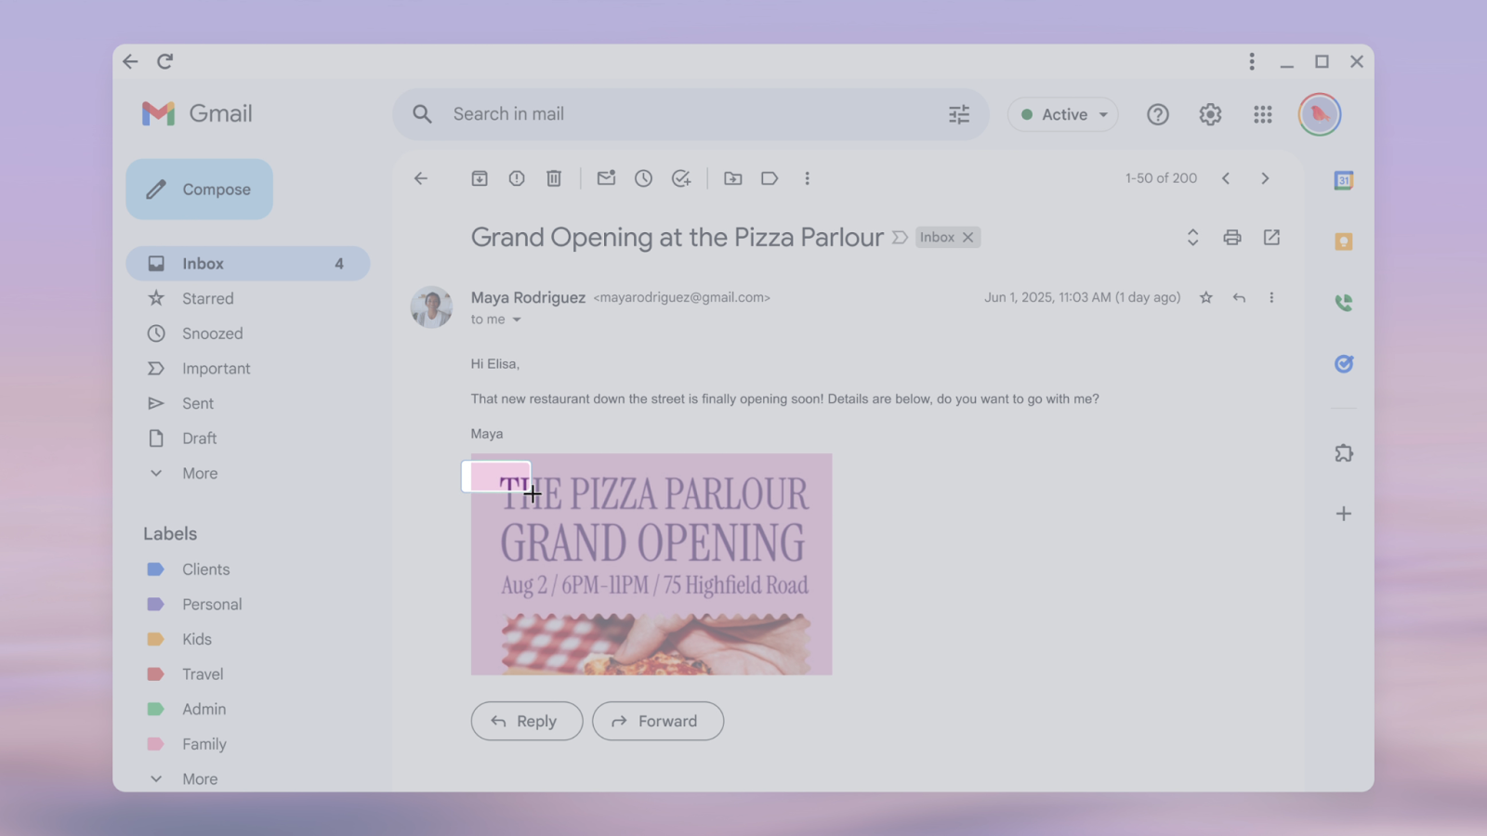Show the newer email
This screenshot has height=836, width=1487.
click(x=1226, y=178)
